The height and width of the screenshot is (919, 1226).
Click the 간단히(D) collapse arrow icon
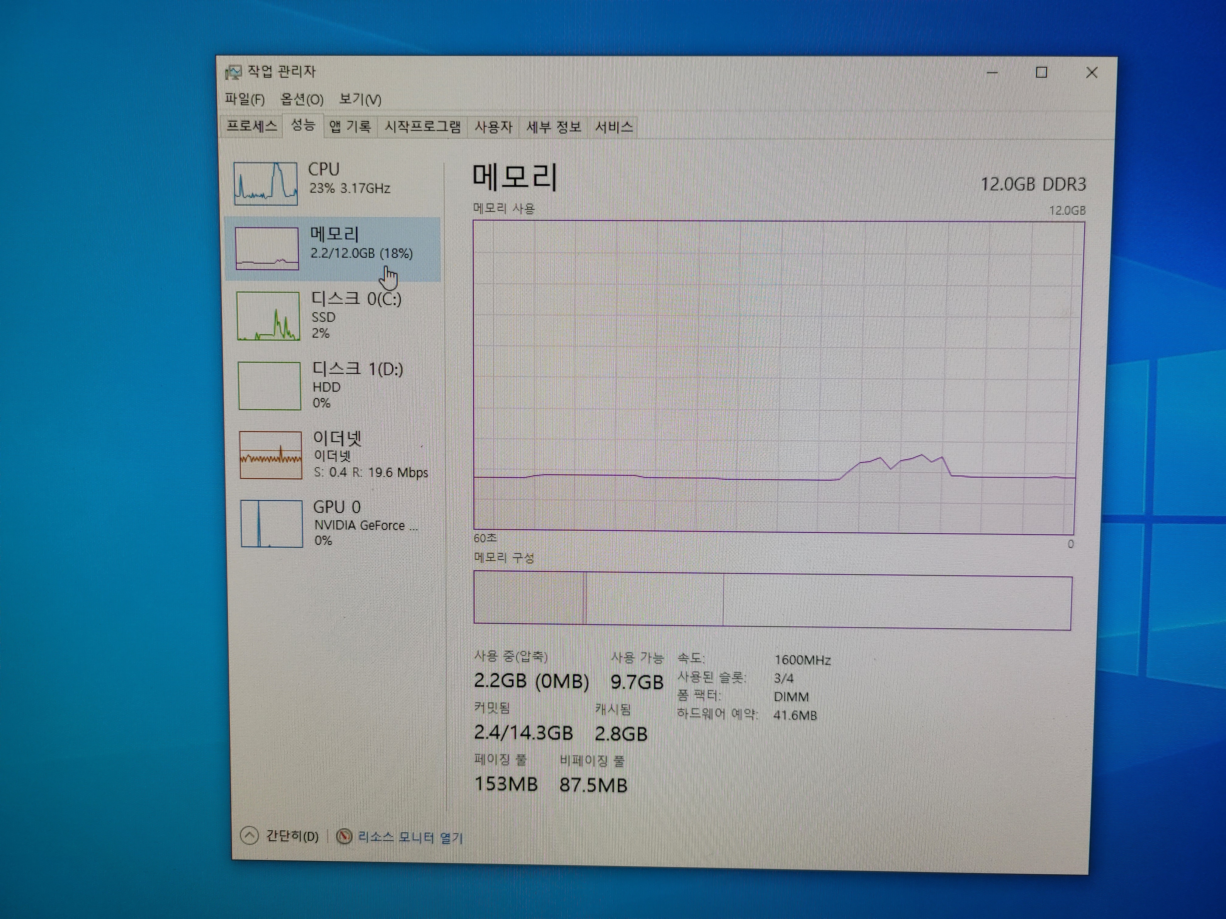pyautogui.click(x=249, y=835)
